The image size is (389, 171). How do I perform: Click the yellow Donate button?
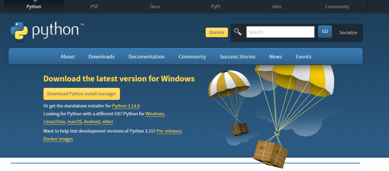(x=217, y=32)
